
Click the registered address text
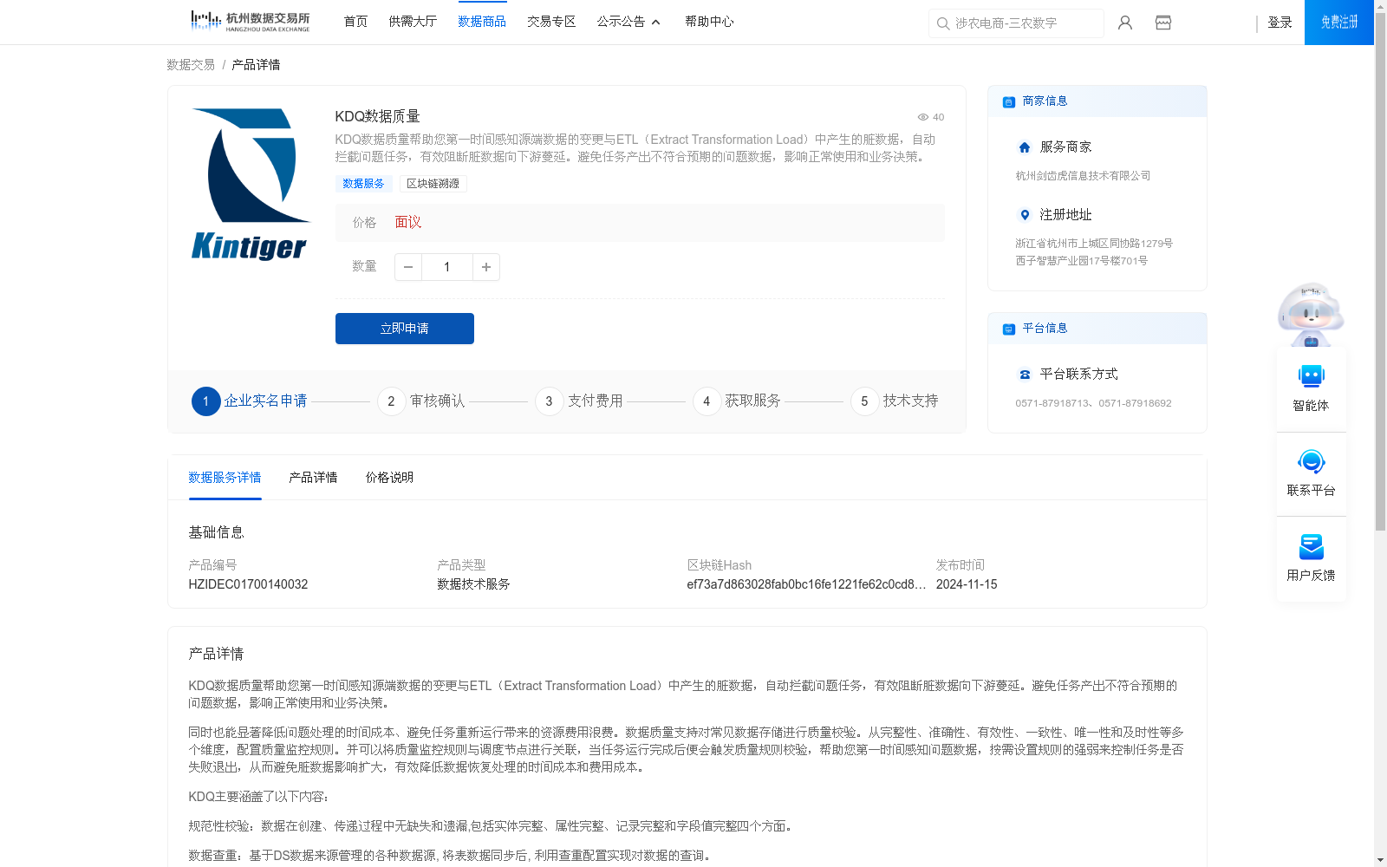[1094, 252]
